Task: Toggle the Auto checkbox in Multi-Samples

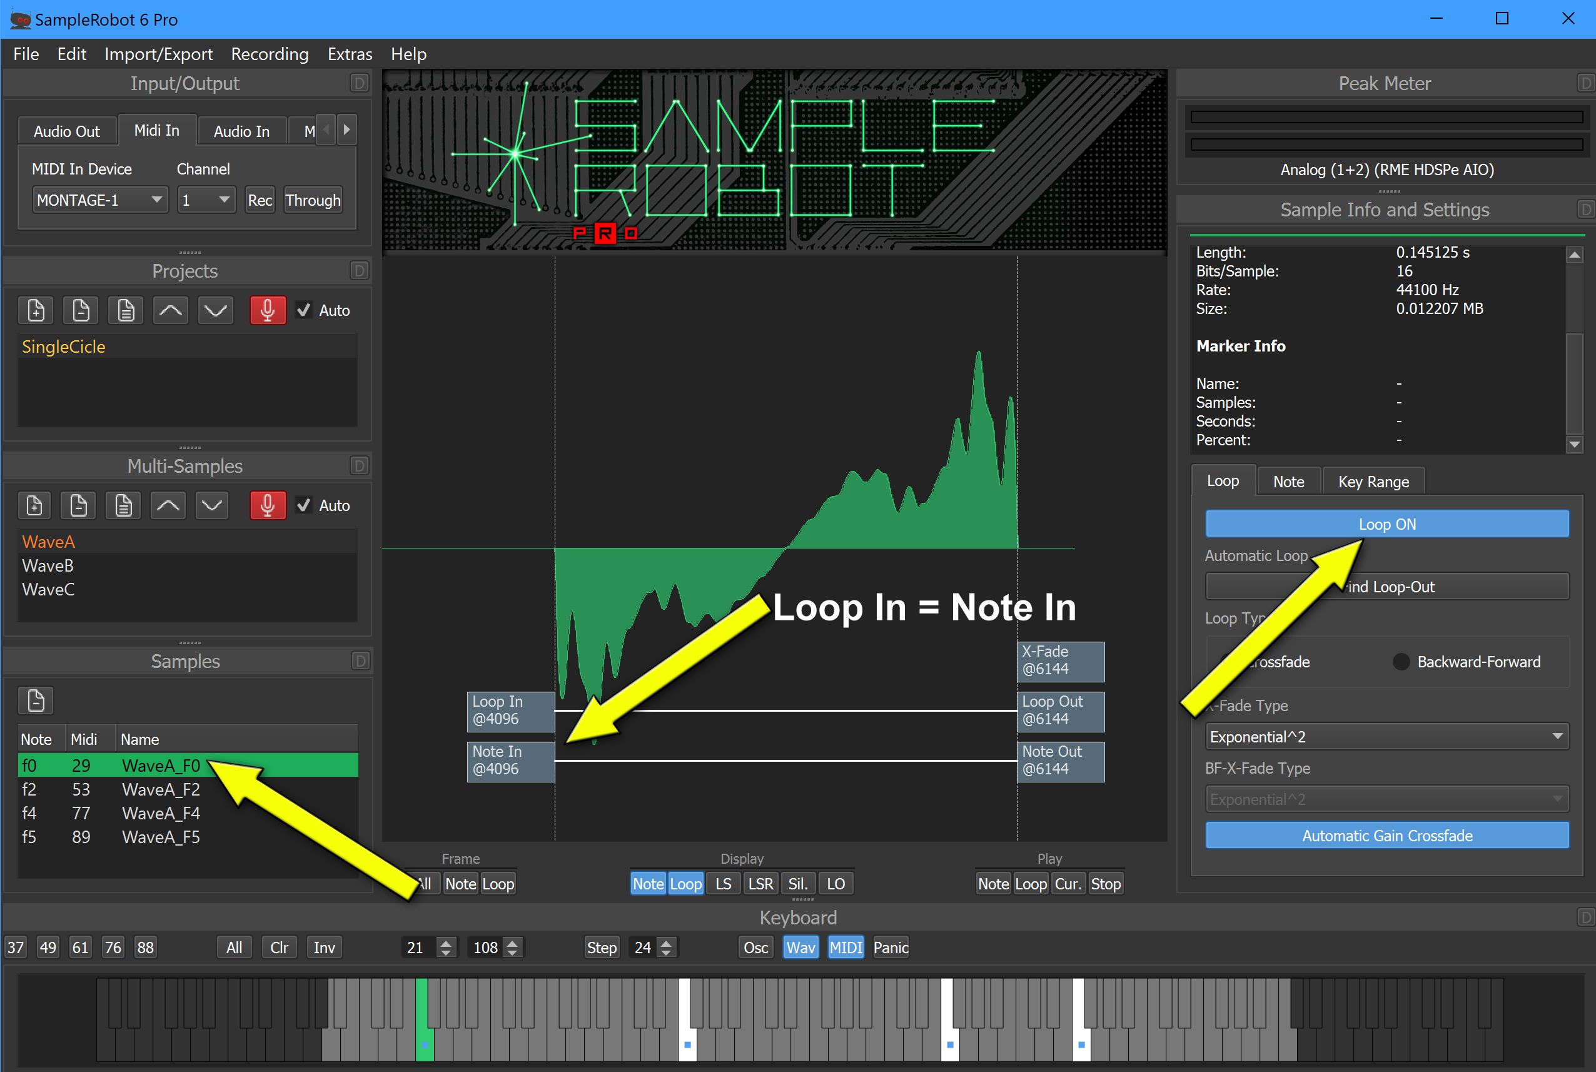Action: pyautogui.click(x=304, y=506)
